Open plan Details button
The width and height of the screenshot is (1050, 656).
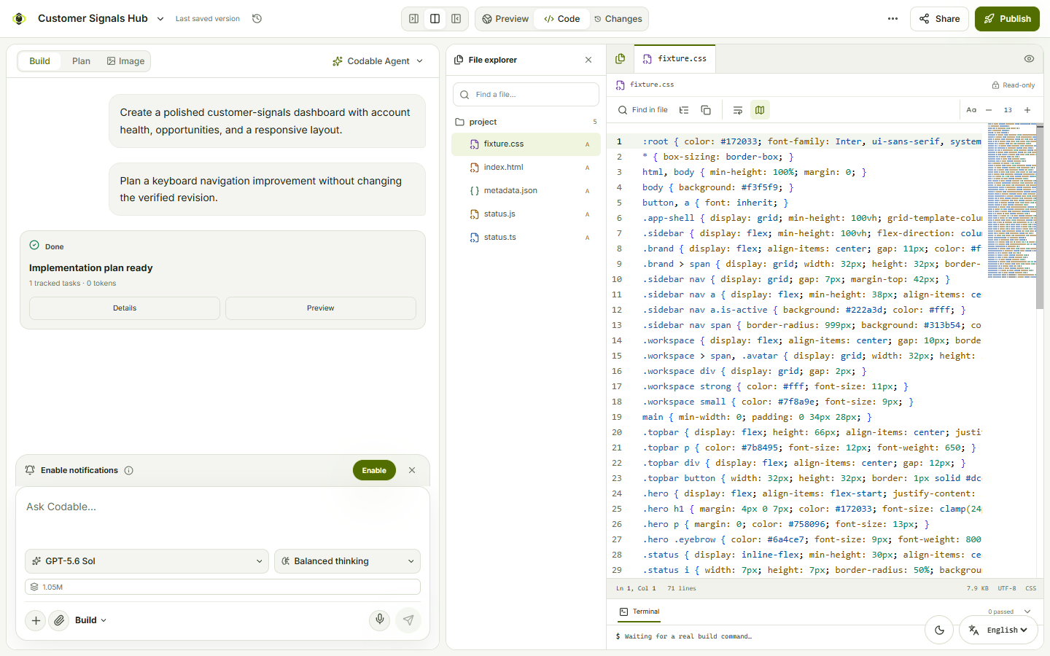pos(125,308)
